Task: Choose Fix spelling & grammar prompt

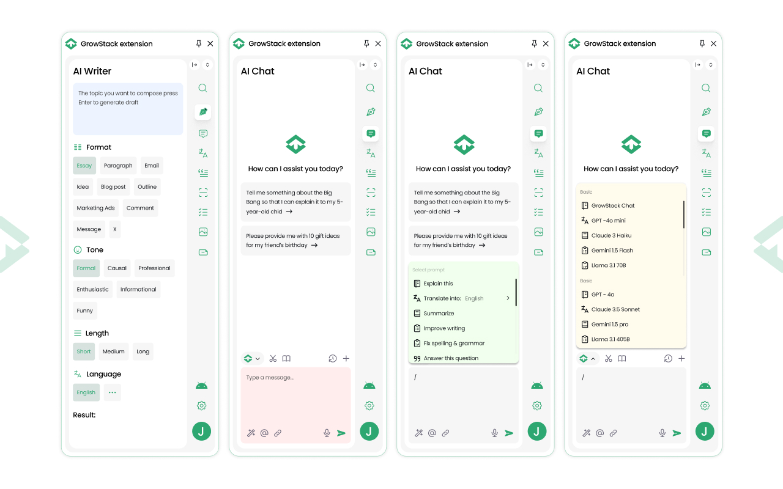Action: (x=454, y=344)
